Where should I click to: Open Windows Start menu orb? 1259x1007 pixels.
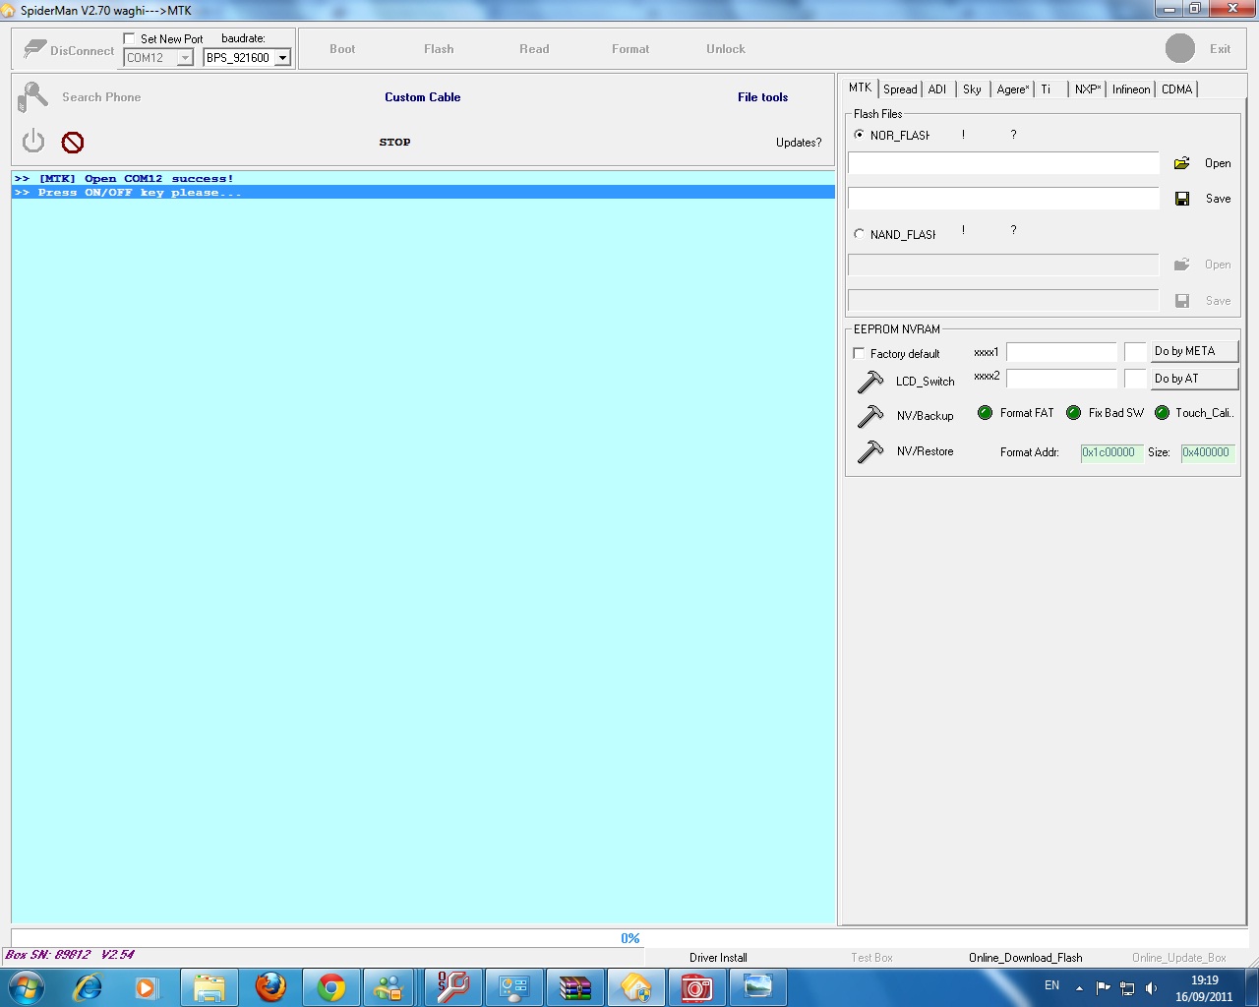[x=26, y=986]
